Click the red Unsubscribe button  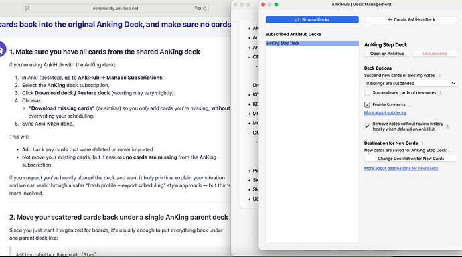click(435, 54)
